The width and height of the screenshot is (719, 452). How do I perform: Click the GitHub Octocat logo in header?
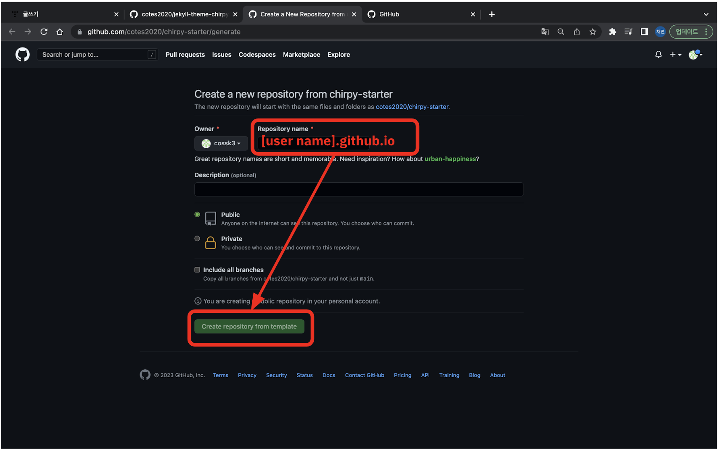point(23,55)
